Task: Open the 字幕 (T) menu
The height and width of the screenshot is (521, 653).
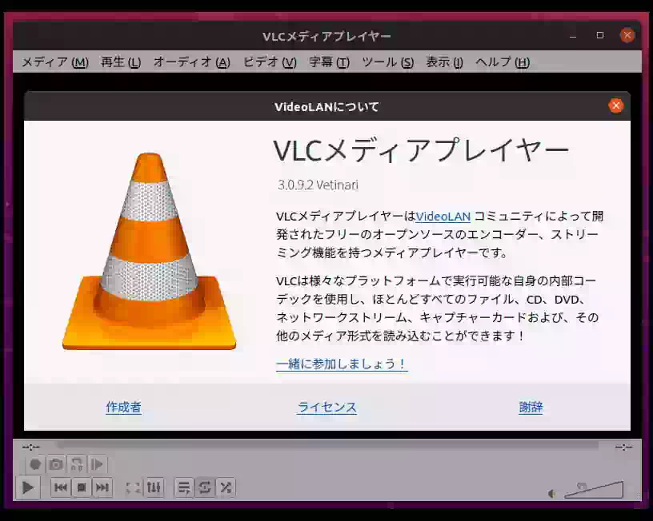Action: point(329,62)
